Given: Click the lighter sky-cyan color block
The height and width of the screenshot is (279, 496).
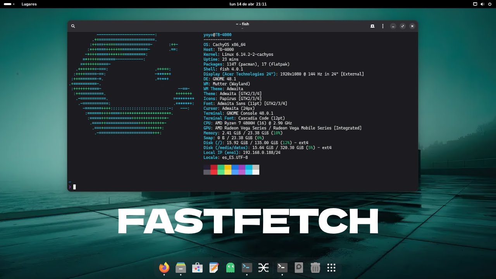Looking at the screenshot, I should click(249, 172).
